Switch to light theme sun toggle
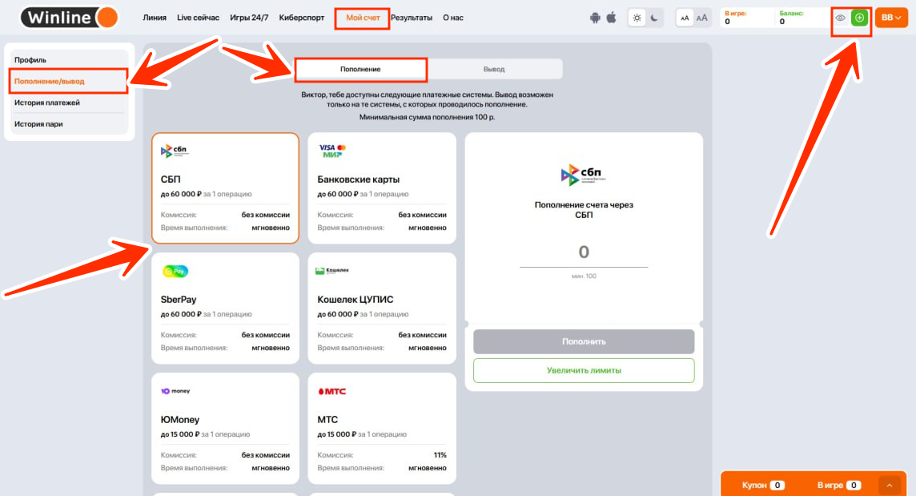 637,18
